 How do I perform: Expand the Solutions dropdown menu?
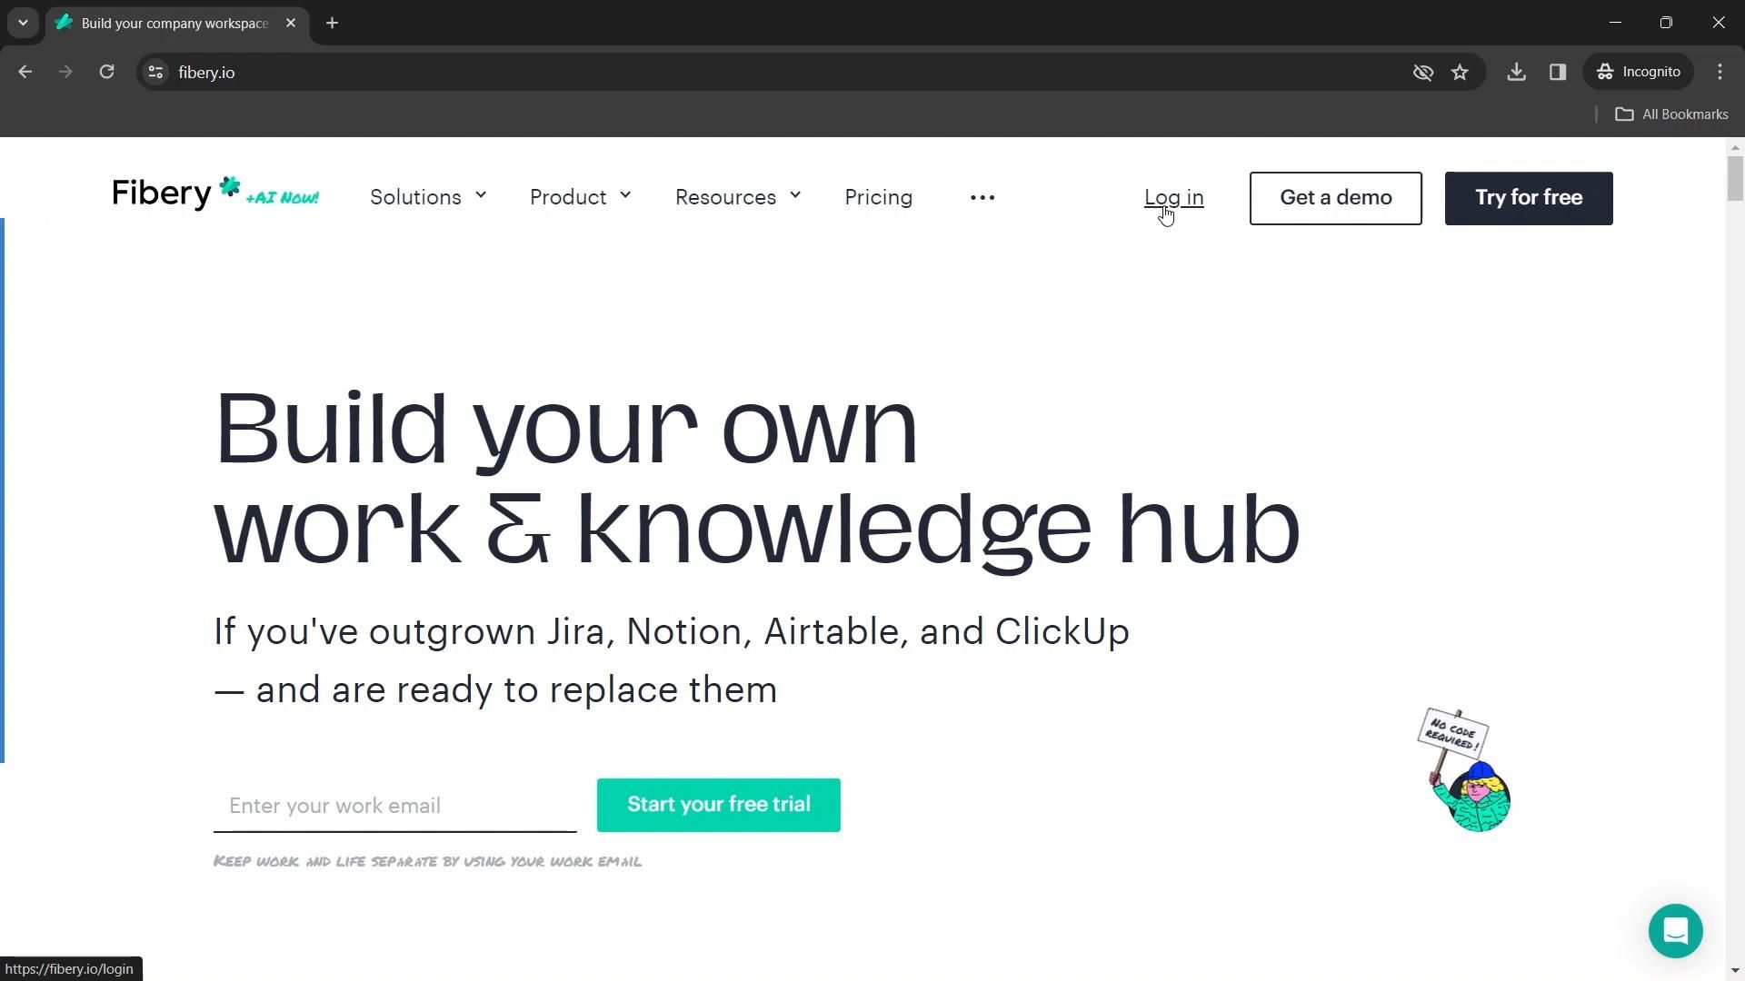pyautogui.click(x=428, y=197)
